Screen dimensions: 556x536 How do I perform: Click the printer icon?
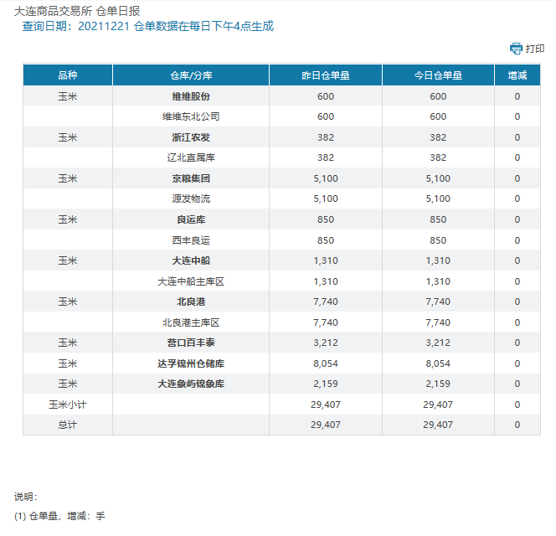tap(516, 49)
